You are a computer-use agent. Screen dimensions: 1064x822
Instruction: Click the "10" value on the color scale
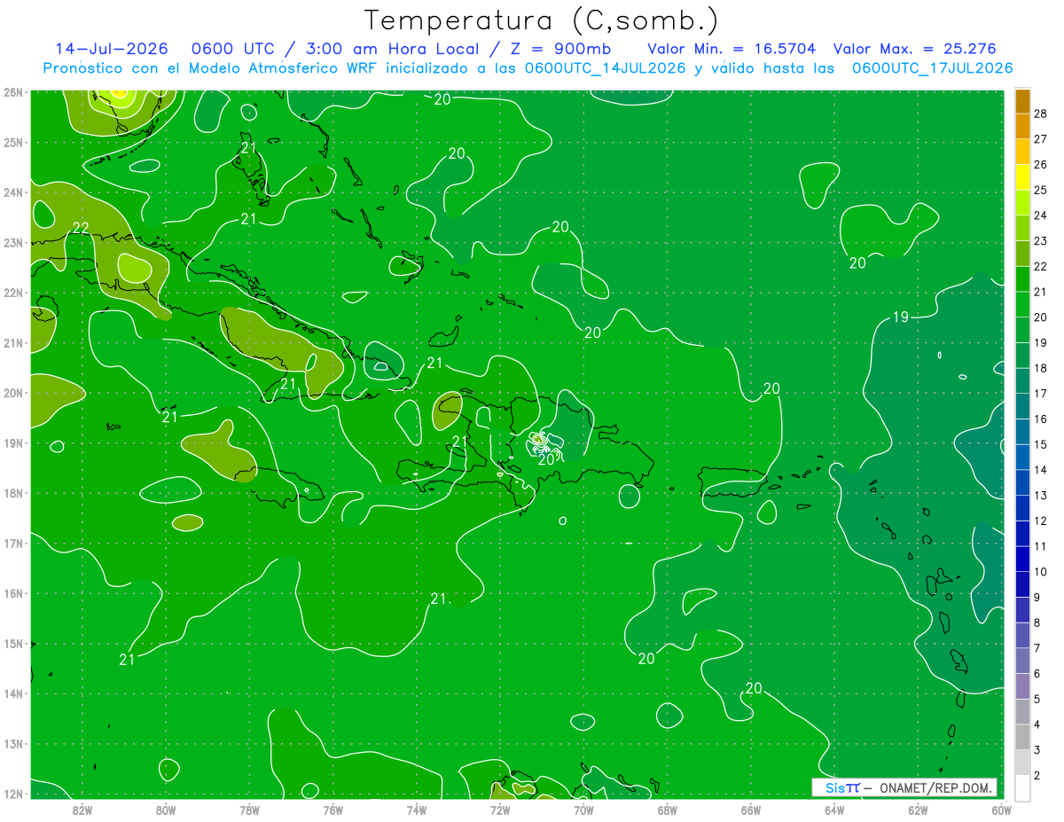click(x=1040, y=572)
